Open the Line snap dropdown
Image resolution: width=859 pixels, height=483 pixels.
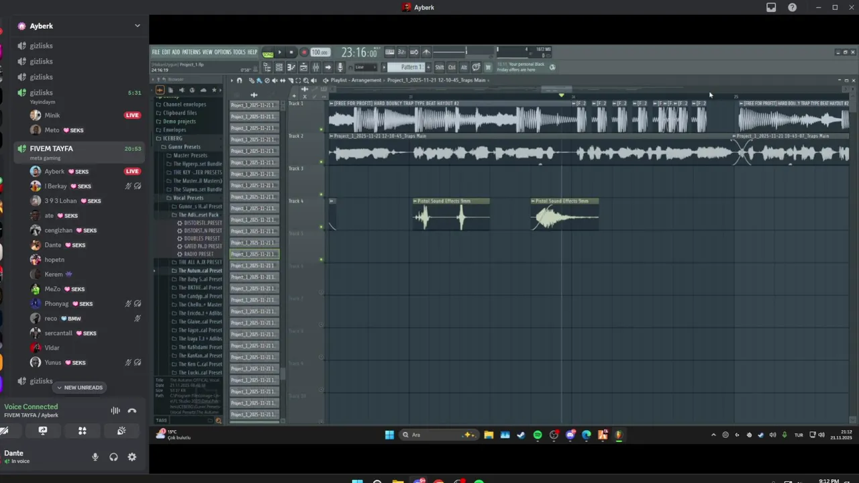[366, 67]
